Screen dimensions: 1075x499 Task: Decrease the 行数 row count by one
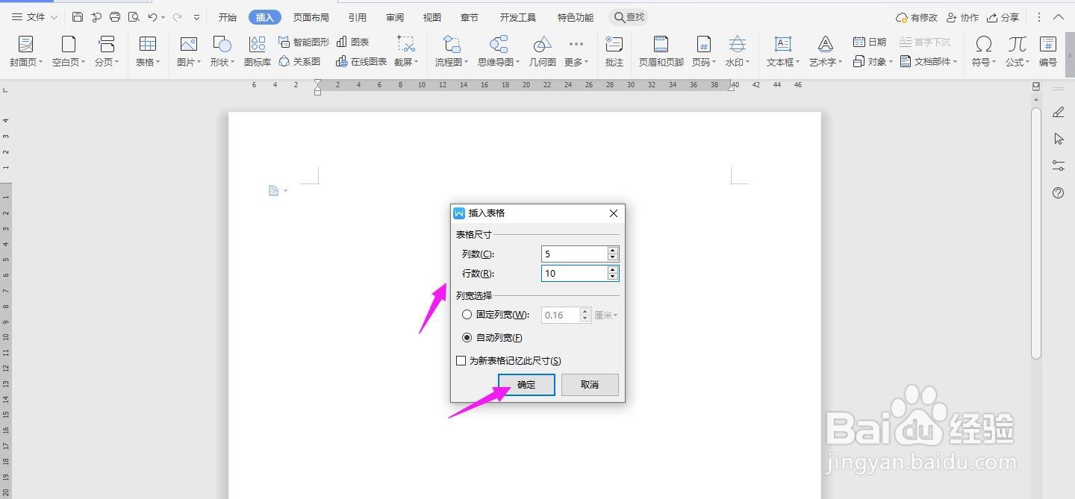click(613, 277)
